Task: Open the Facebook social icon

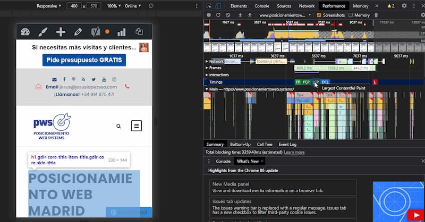Action: (64, 79)
